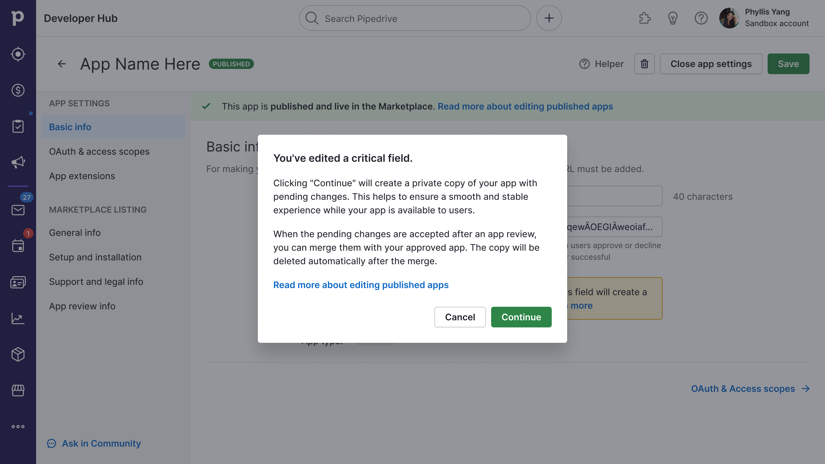Viewport: 825px width, 464px height.
Task: Click the delete/trash icon for app
Action: (644, 63)
